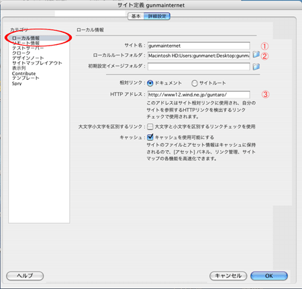Open folder browser for 初期設定イメージフォルダ
Viewport: 302px width, 289px height.
(x=256, y=66)
